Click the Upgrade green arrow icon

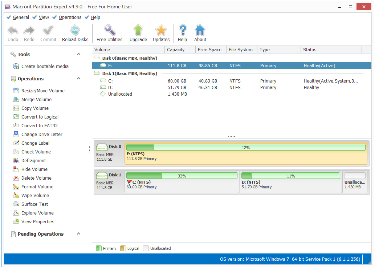tap(138, 31)
